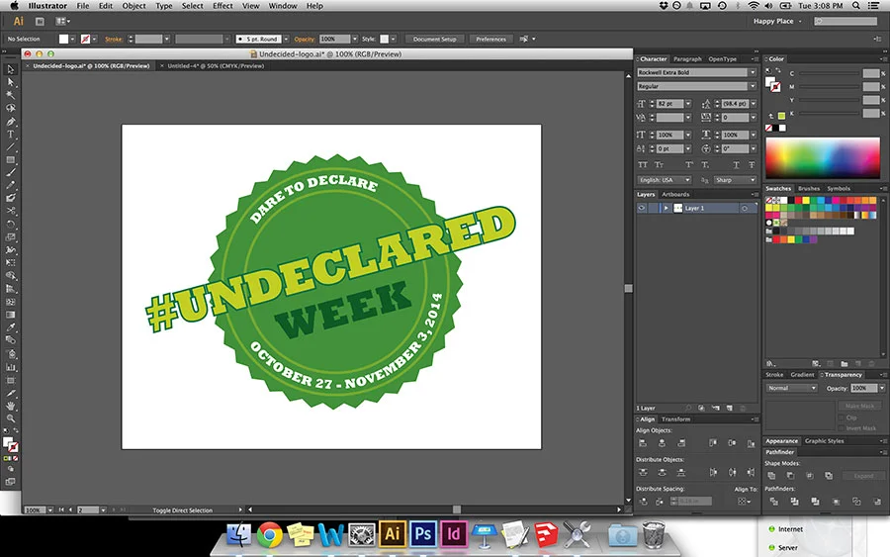The width and height of the screenshot is (890, 557).
Task: Select the red swatch in Swatches top row
Action: point(798,201)
